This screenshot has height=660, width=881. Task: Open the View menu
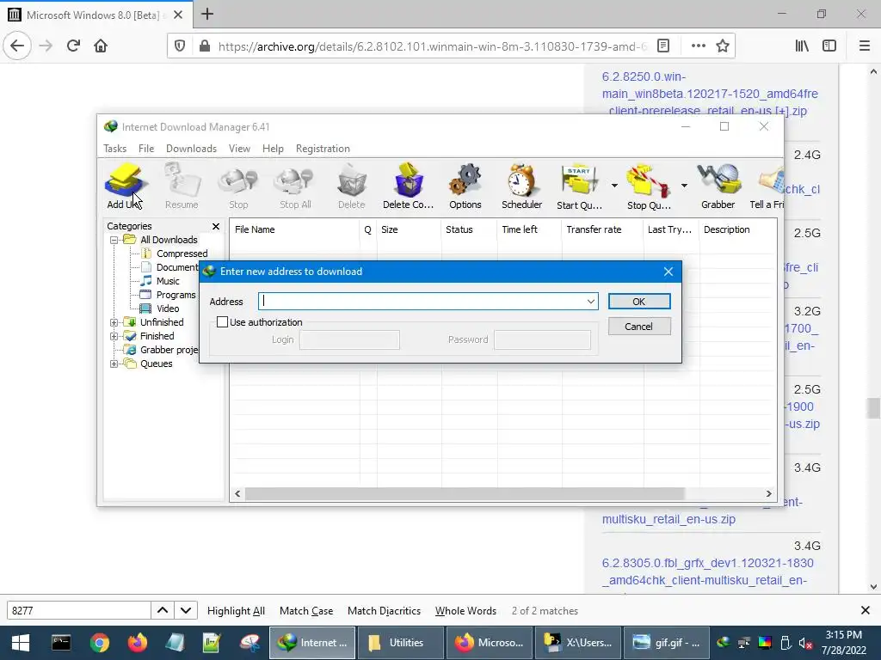click(x=239, y=148)
